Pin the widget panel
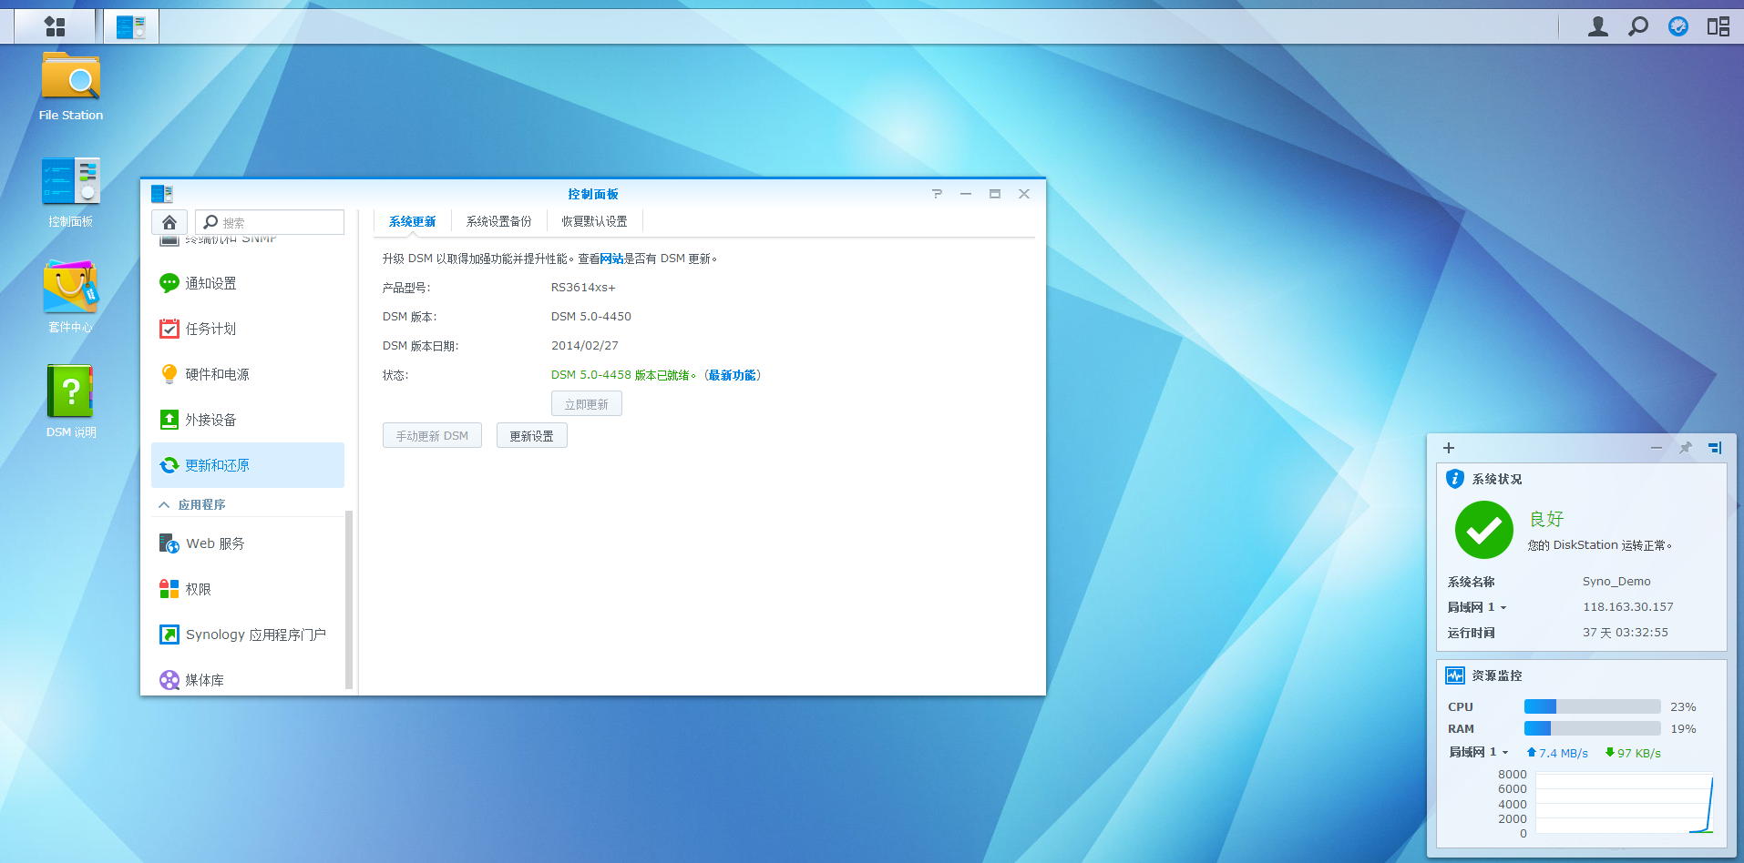The width and height of the screenshot is (1744, 863). coord(1685,448)
